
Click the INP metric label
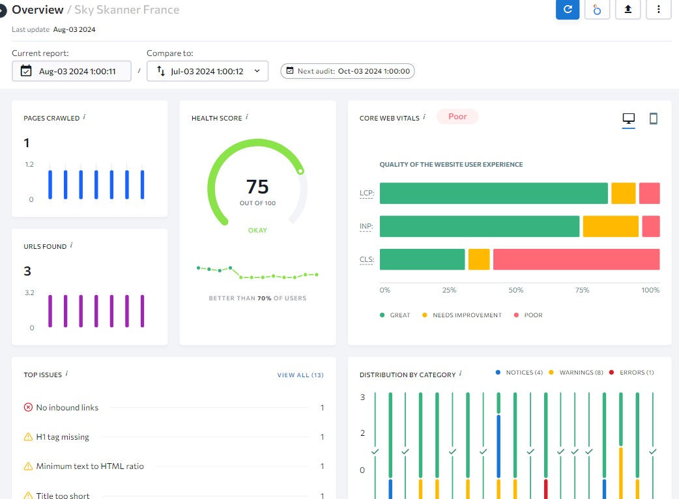[366, 226]
